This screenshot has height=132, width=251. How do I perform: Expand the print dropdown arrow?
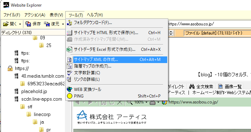coord(158,102)
